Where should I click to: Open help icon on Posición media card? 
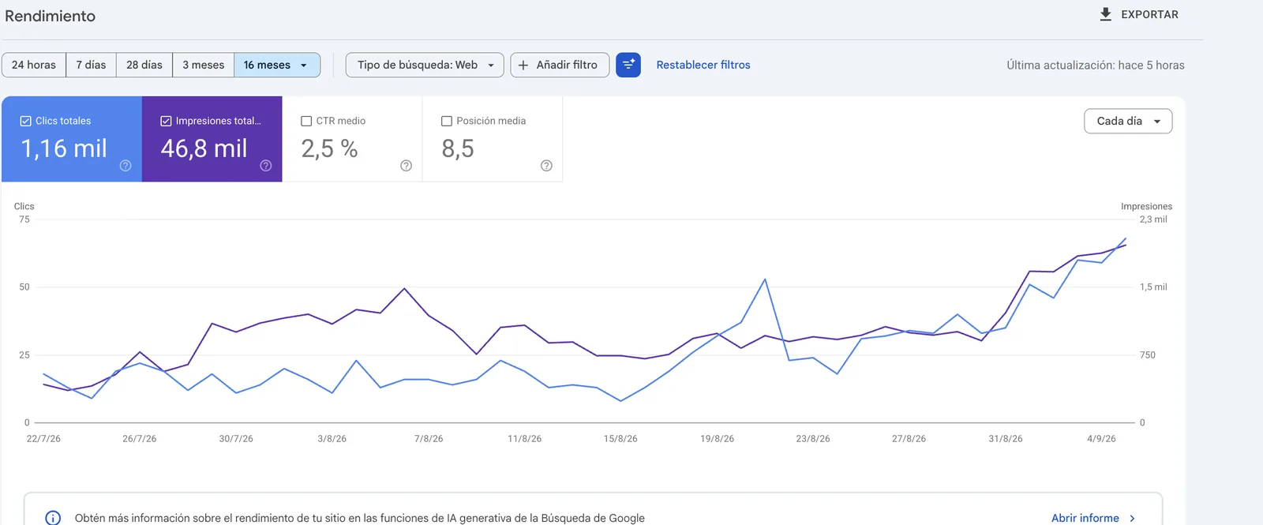coord(546,166)
